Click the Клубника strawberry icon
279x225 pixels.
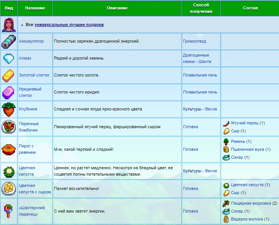click(x=9, y=109)
